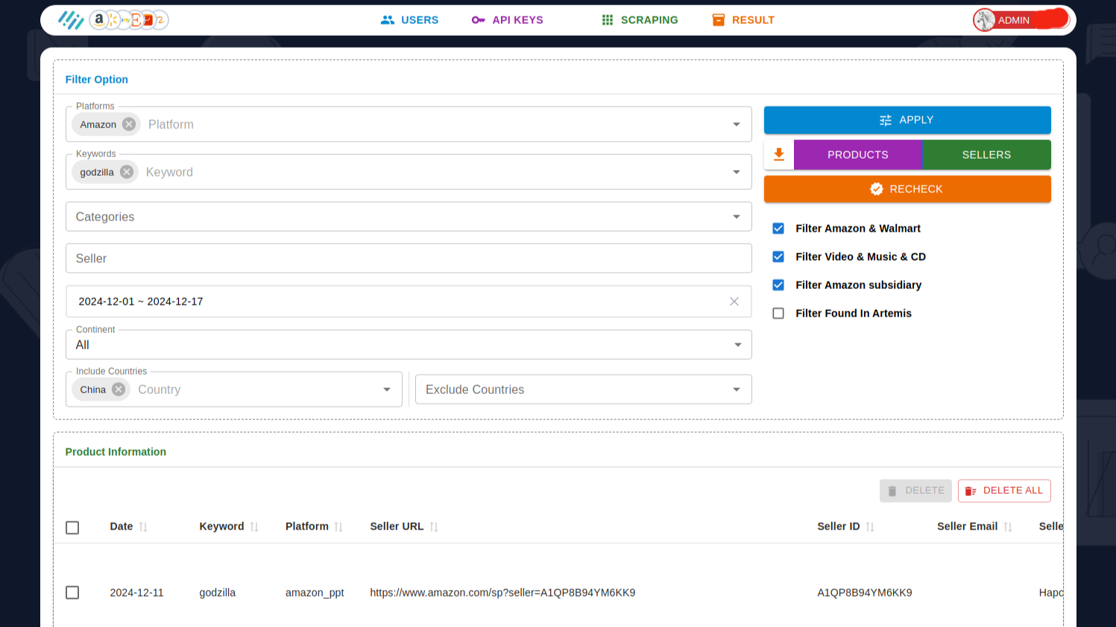1116x627 pixels.
Task: Expand the Keywords dropdown
Action: click(x=736, y=172)
